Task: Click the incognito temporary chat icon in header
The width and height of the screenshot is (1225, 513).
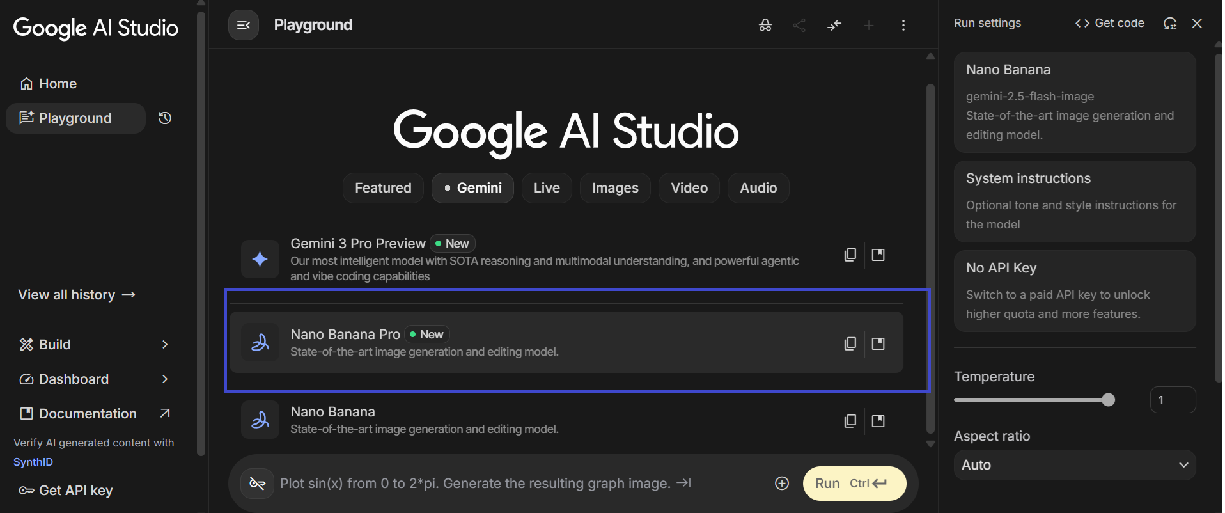Action: pos(765,26)
